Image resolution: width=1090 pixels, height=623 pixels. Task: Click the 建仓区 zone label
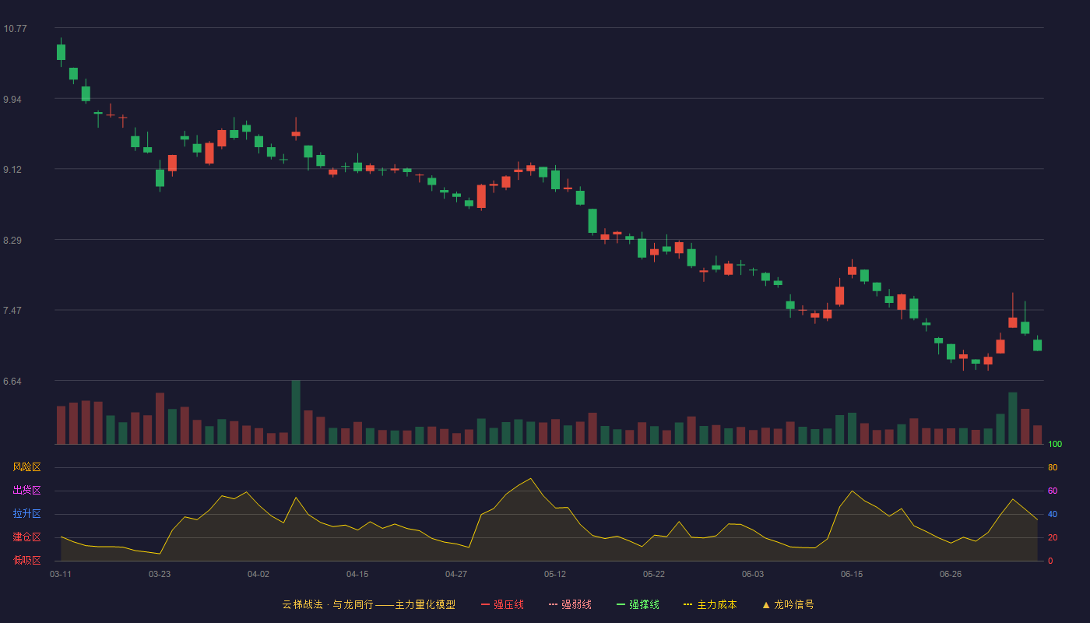[26, 537]
